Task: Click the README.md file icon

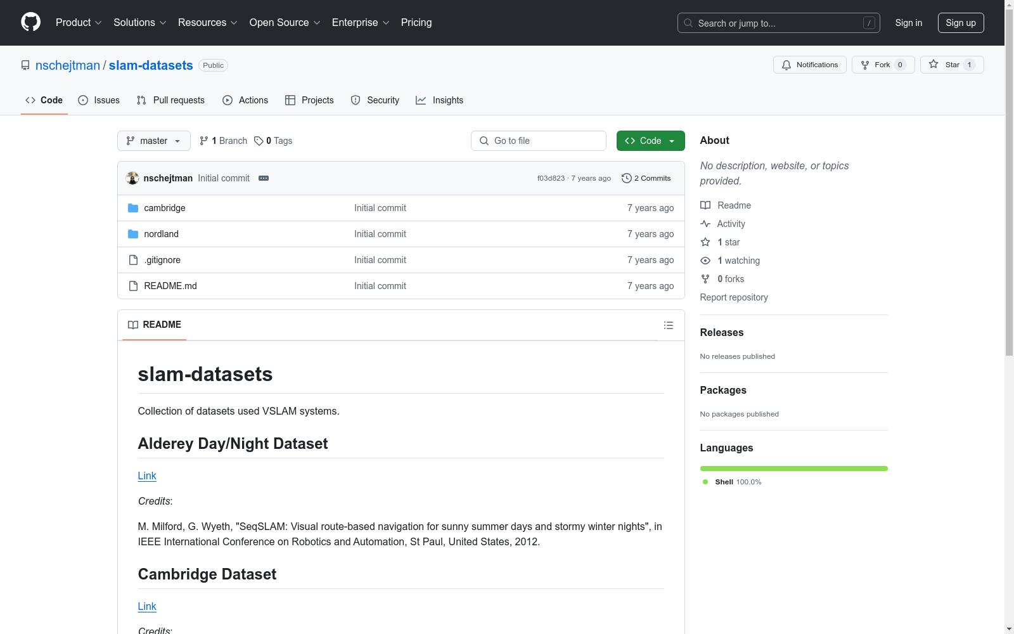Action: click(133, 286)
